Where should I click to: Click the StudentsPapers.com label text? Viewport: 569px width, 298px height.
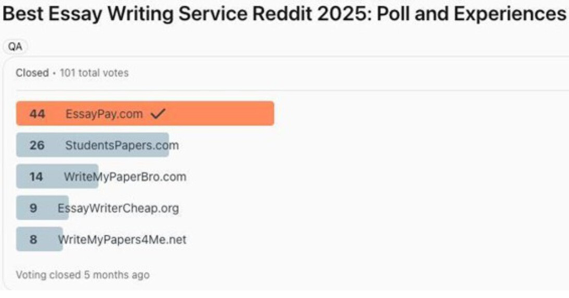[x=122, y=145]
